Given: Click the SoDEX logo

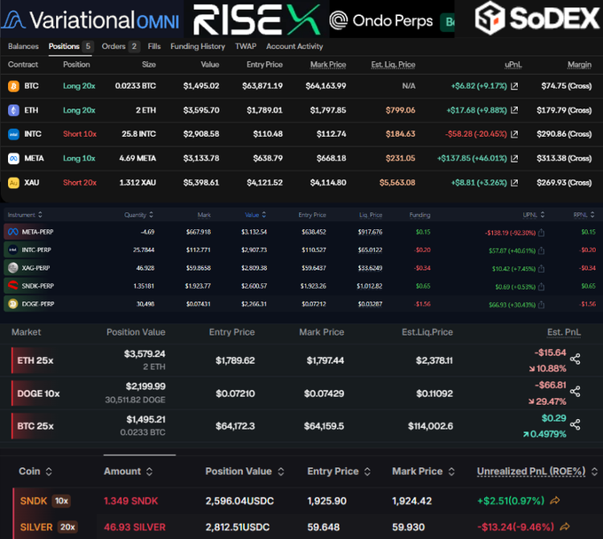Looking at the screenshot, I should point(537,18).
